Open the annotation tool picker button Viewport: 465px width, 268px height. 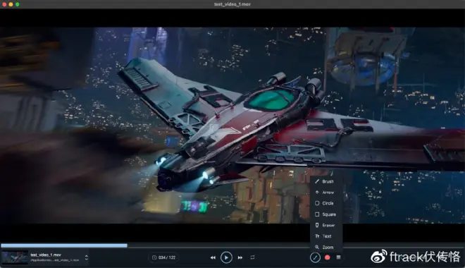coord(315,257)
